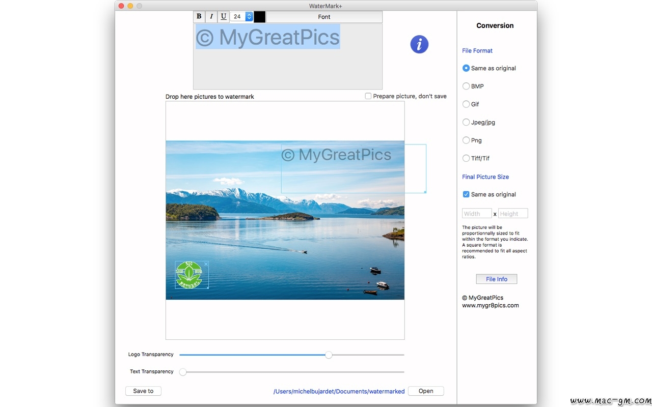Screen dimensions: 652x407
Task: Toggle bold formatting with B button
Action: [x=199, y=17]
